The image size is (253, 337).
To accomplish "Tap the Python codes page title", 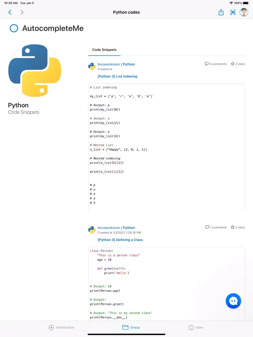I will coord(126,12).
